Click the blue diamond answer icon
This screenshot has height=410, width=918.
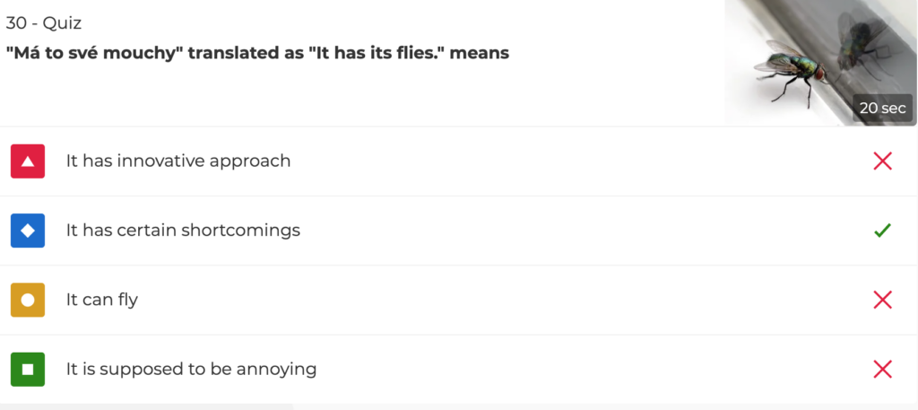[28, 231]
